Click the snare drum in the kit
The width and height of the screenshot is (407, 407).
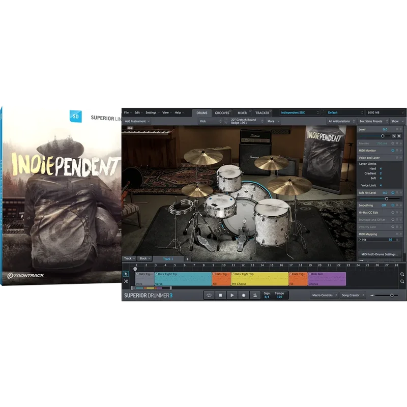[x=220, y=205]
